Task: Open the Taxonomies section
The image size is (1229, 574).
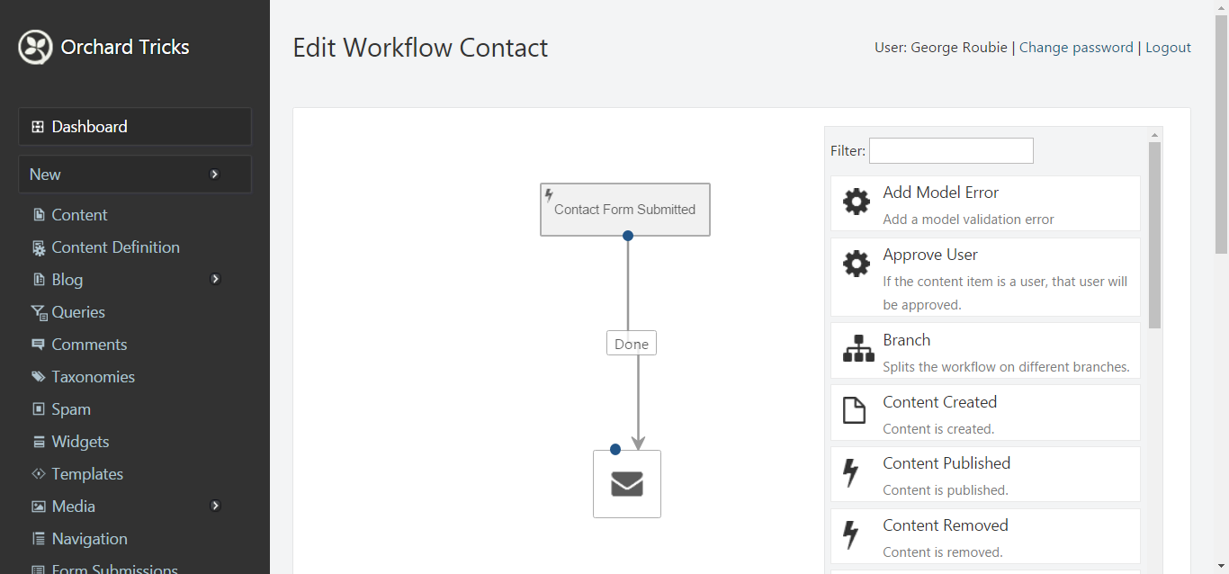Action: tap(94, 377)
